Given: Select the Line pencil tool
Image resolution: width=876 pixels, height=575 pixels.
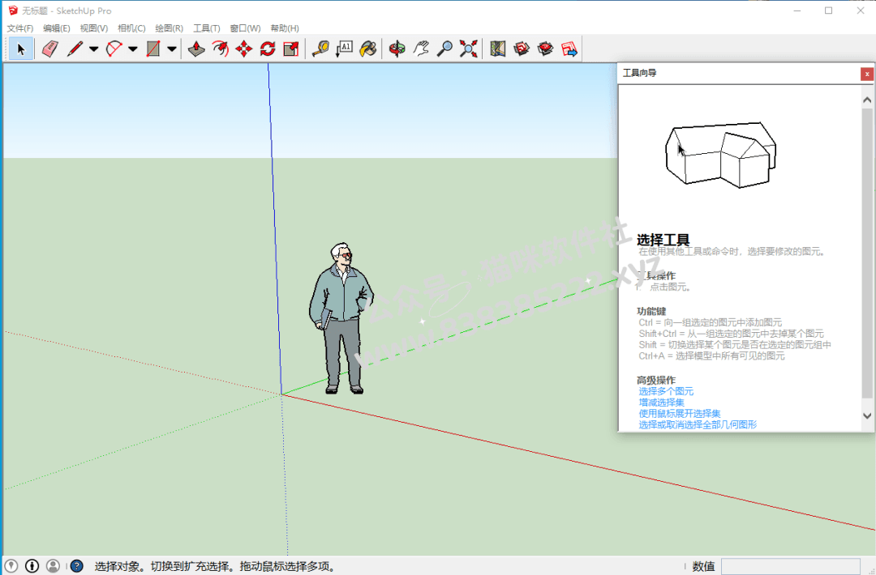Looking at the screenshot, I should coord(75,49).
